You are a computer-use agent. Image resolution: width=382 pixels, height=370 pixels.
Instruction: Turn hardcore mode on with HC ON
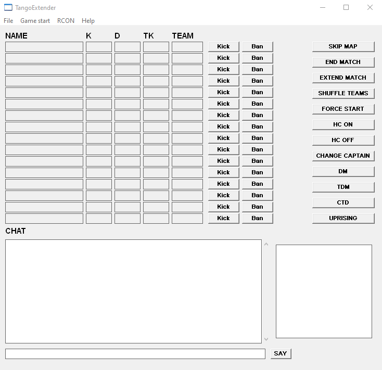tap(343, 124)
